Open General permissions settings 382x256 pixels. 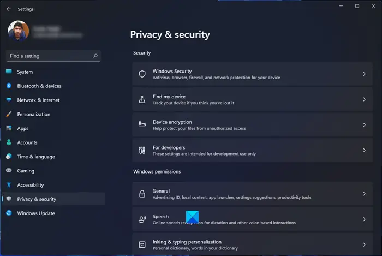point(252,194)
